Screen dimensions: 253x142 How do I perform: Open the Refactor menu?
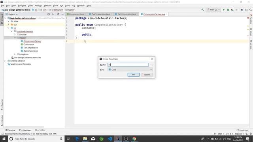(x=47, y=6)
